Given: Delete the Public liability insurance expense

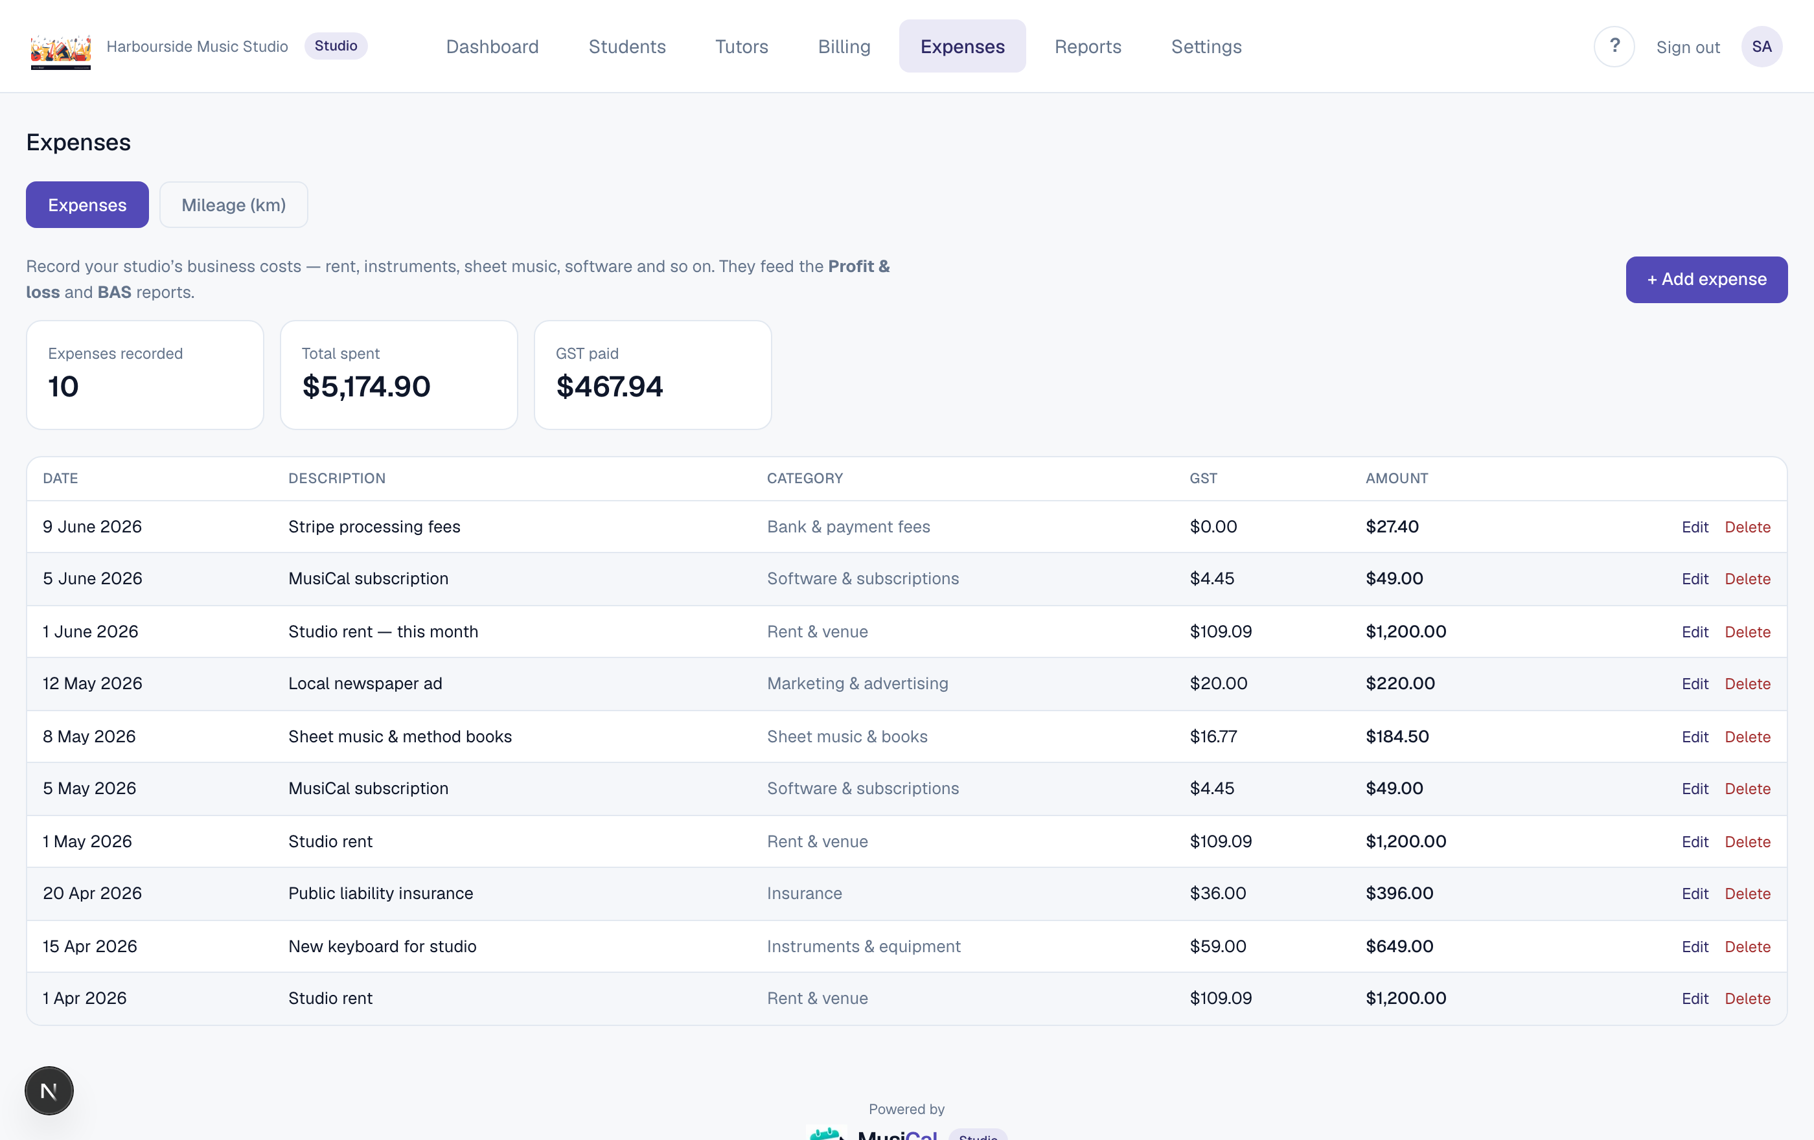Looking at the screenshot, I should pos(1748,894).
